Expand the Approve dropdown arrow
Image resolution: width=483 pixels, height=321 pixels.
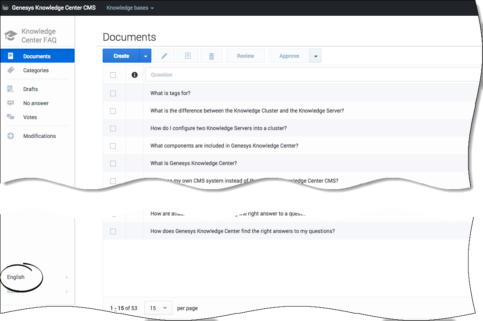coord(315,56)
